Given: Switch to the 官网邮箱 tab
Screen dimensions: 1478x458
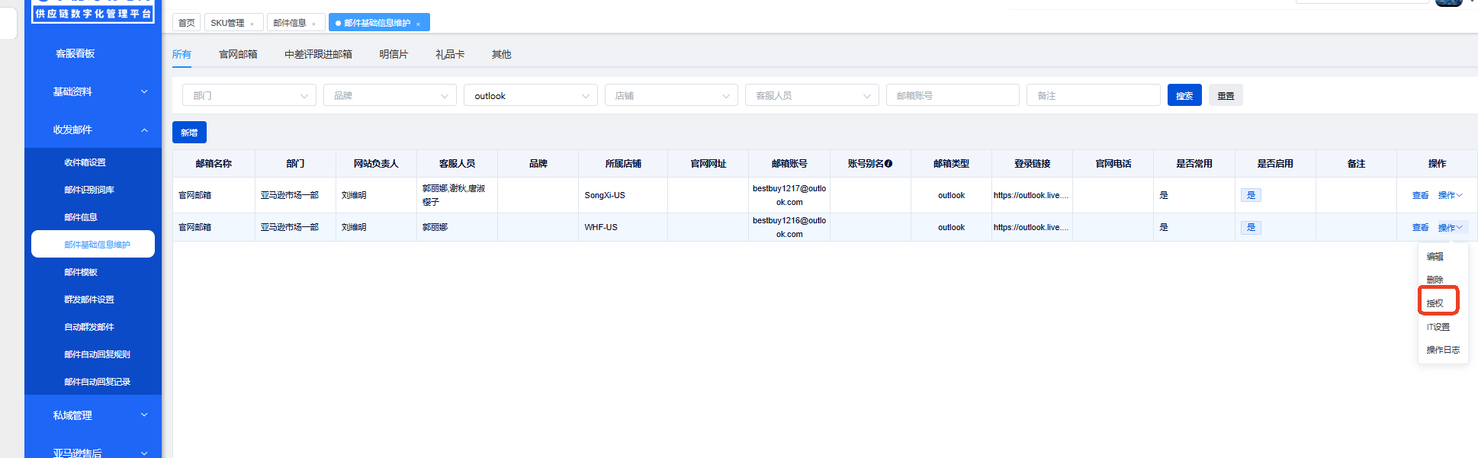Looking at the screenshot, I should pyautogui.click(x=238, y=54).
